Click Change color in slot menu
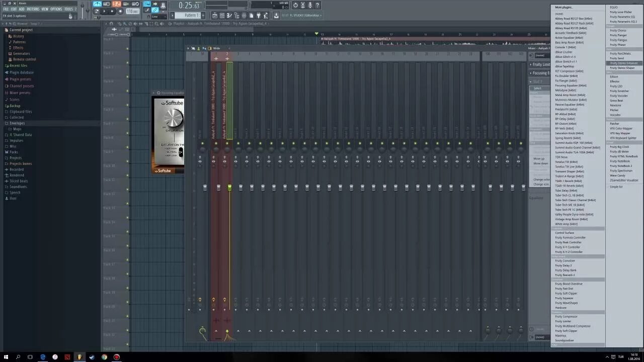644x362 pixels. (x=542, y=179)
